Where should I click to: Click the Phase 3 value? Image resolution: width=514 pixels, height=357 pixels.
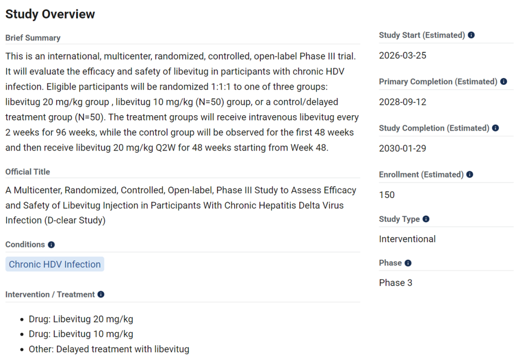[x=396, y=283]
